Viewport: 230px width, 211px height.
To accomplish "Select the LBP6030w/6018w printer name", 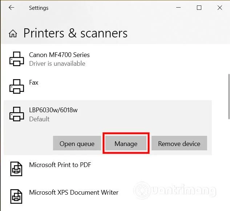I will (x=53, y=110).
